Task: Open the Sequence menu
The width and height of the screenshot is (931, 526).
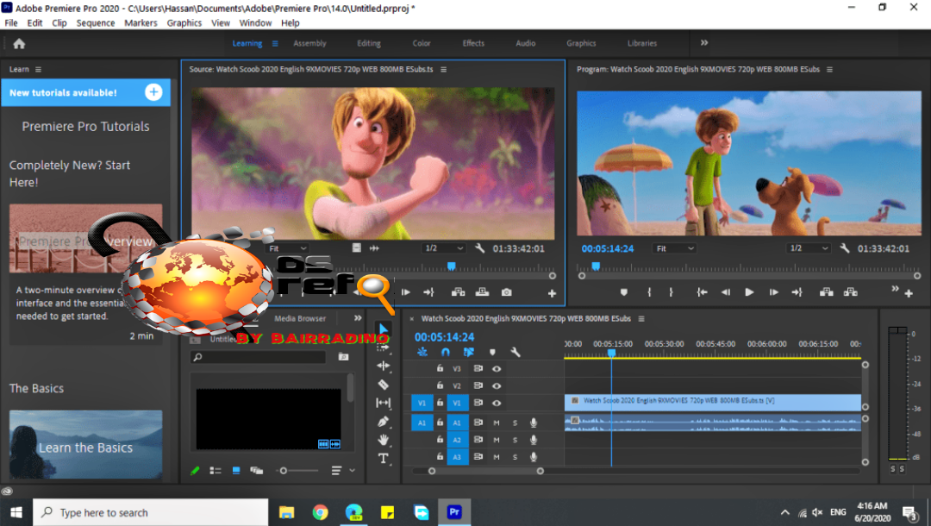Action: click(x=96, y=23)
